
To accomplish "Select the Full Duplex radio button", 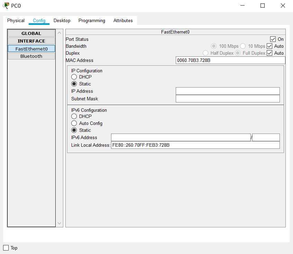I will point(238,53).
